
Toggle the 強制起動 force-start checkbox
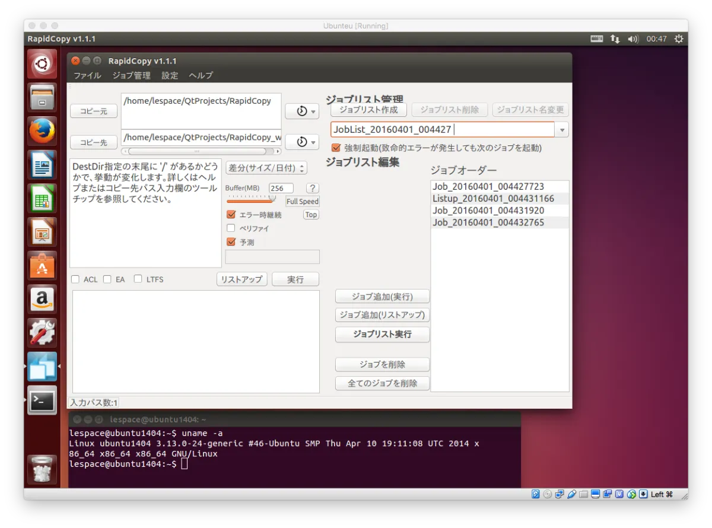336,148
